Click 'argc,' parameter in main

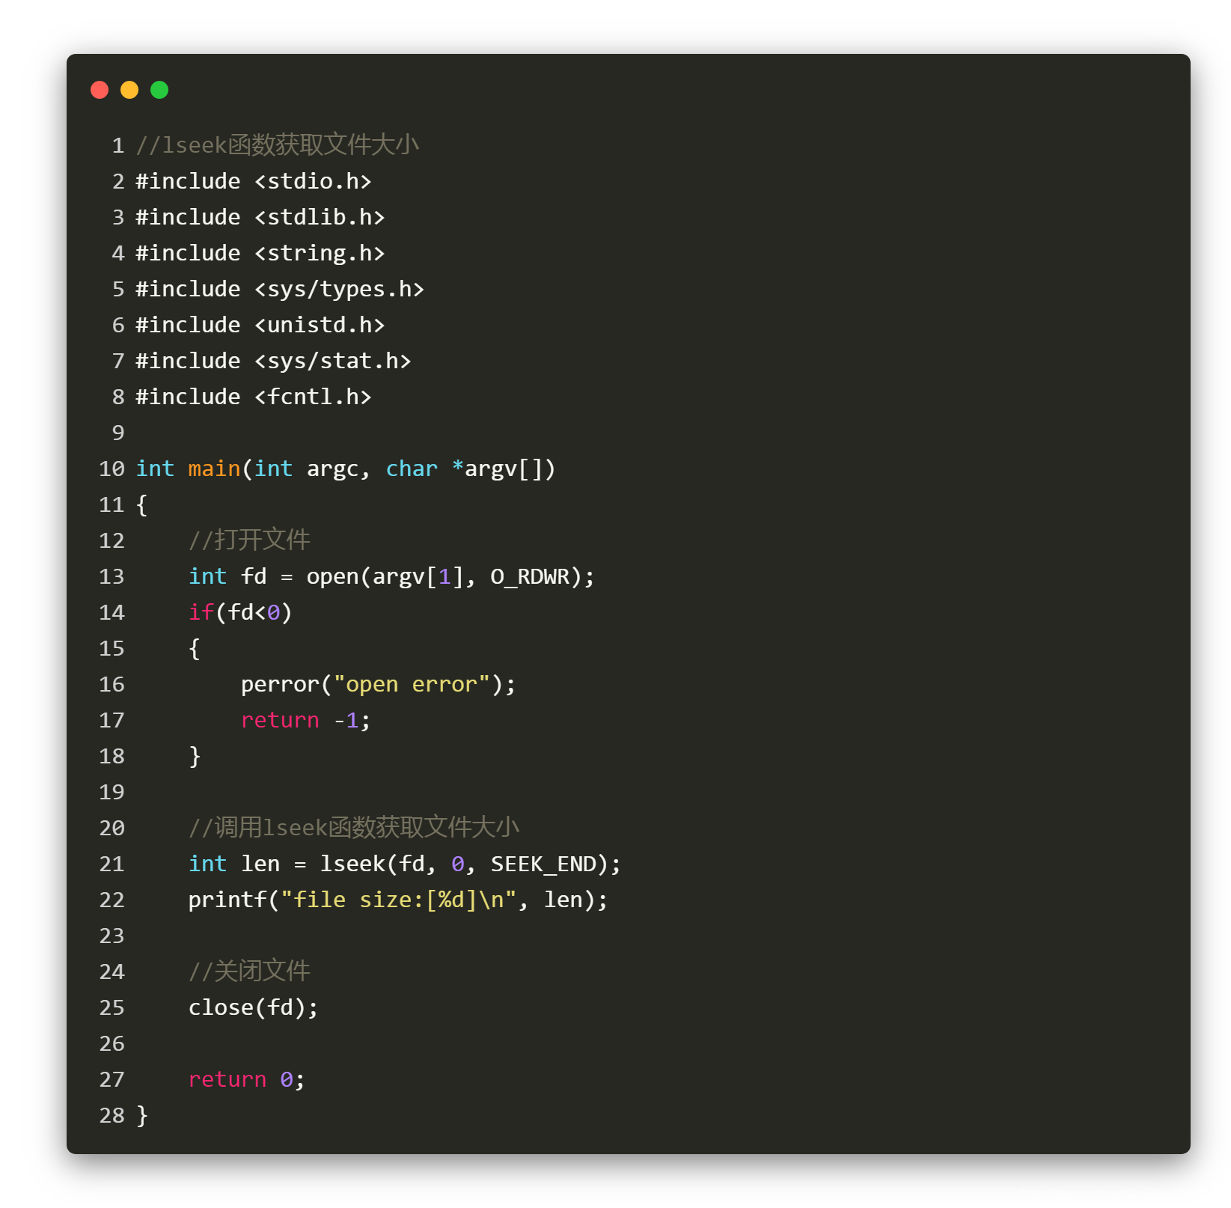[339, 469]
